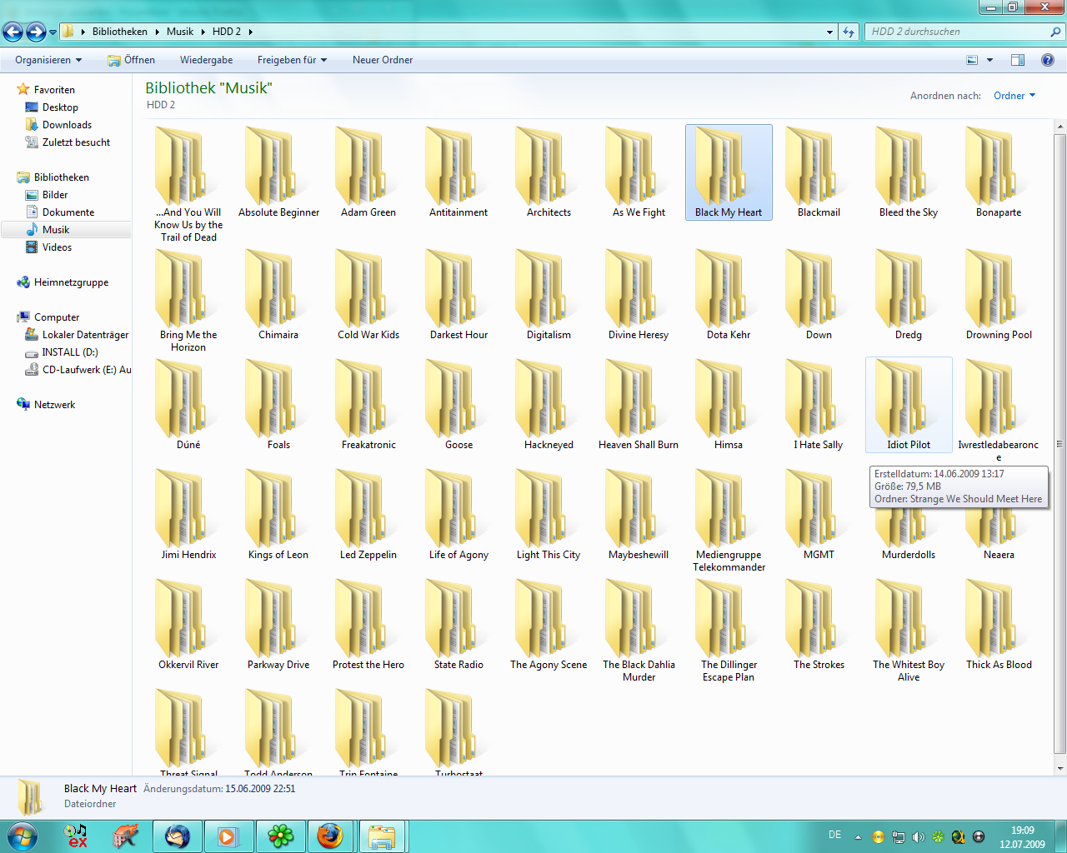Click the Windows Start orb

tap(22, 836)
